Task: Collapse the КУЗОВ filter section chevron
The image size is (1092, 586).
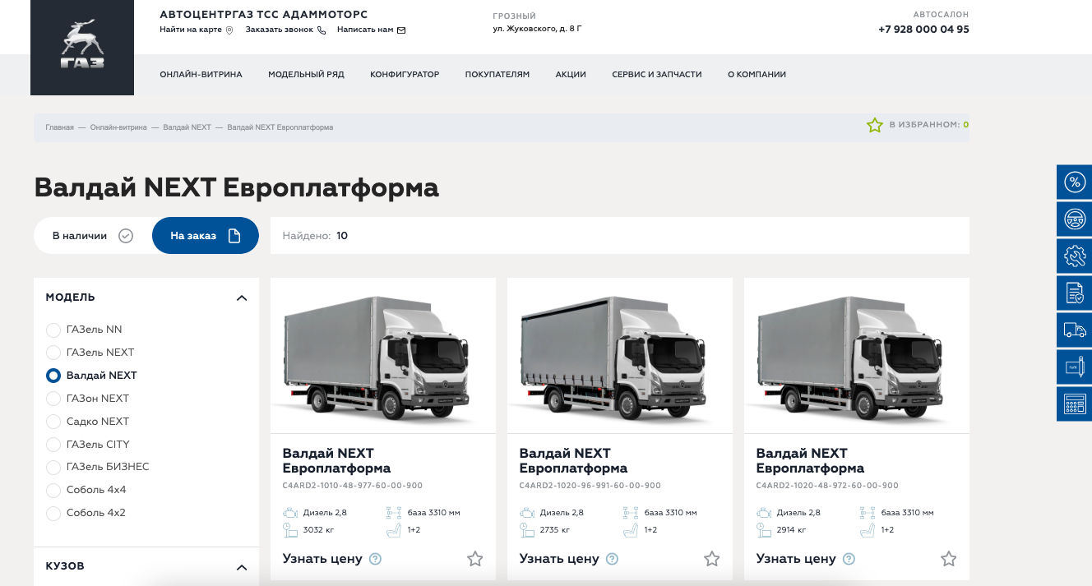Action: pos(242,567)
